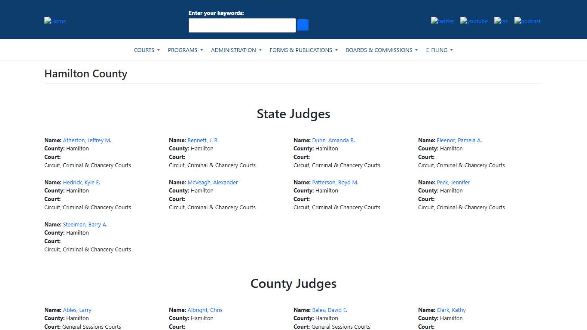Screen dimensions: 587x330
Task: Select judge Fleenor, Pamela A.
Action: pyautogui.click(x=459, y=140)
